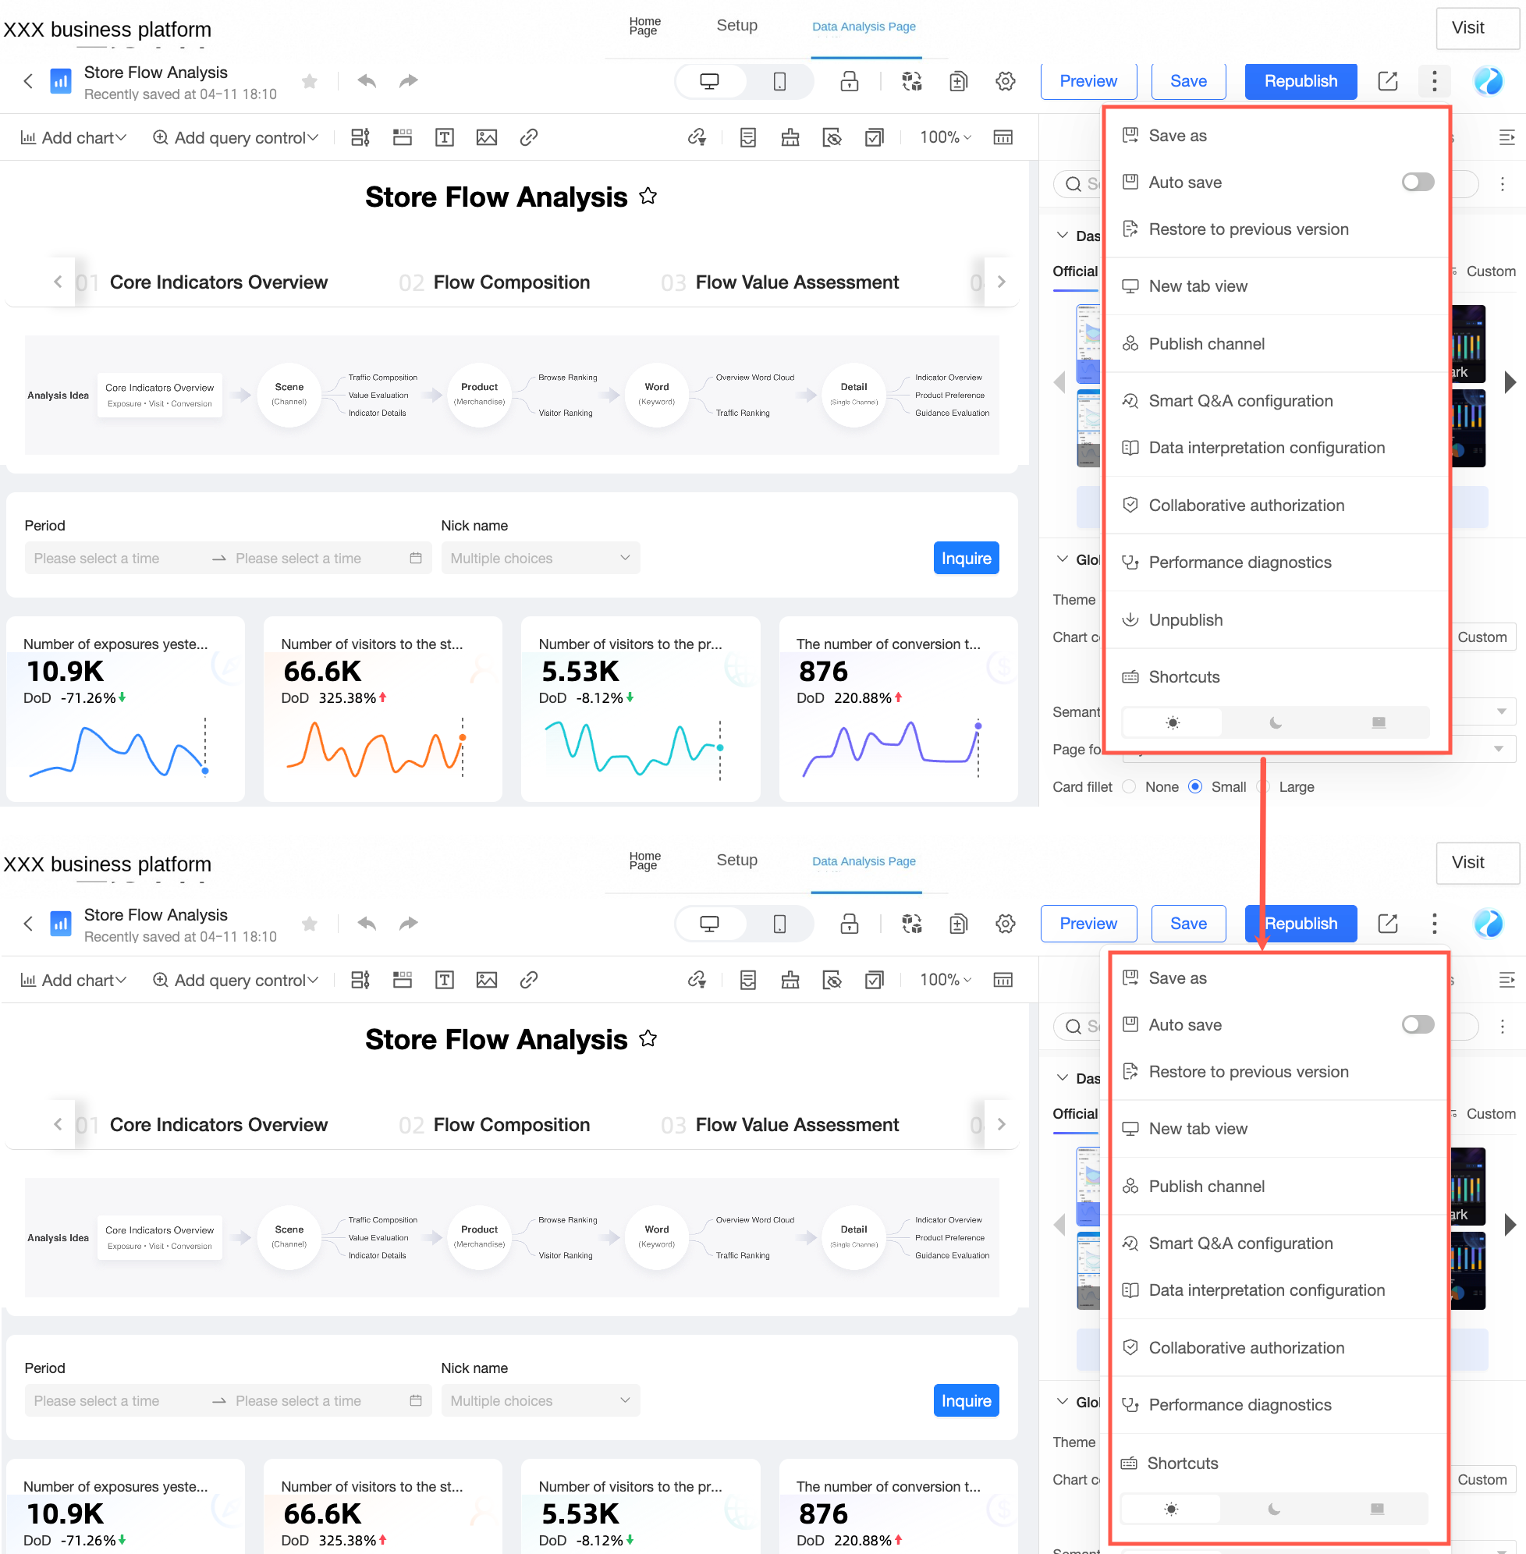The width and height of the screenshot is (1526, 1554).
Task: Click the favorite star beside Store Flow Analysis name, upper screenshot
Action: coord(310,81)
